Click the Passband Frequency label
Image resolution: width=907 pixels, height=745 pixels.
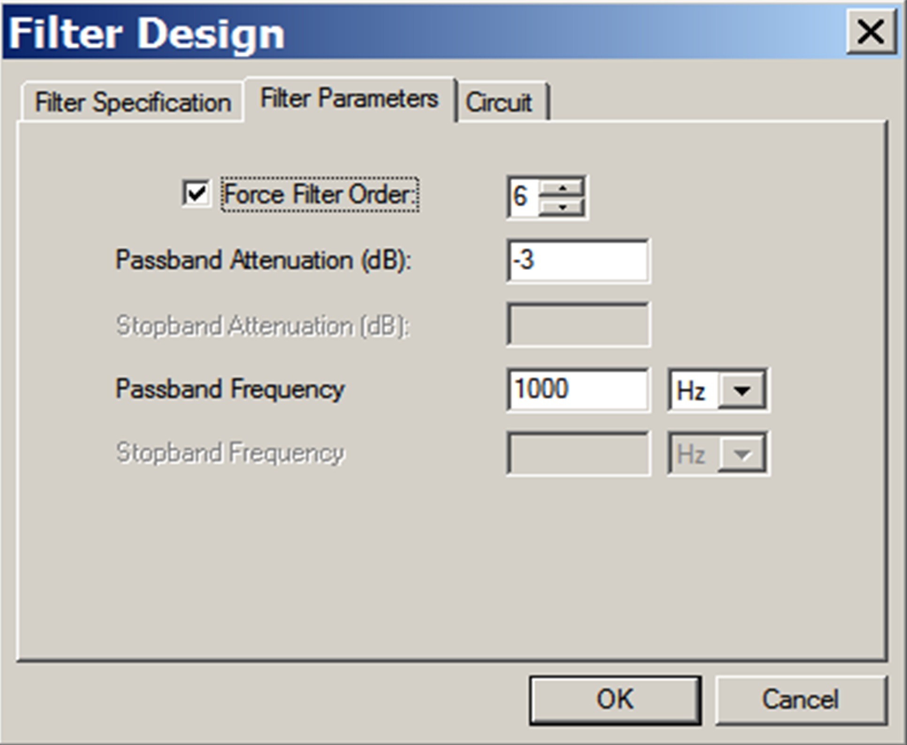[230, 388]
